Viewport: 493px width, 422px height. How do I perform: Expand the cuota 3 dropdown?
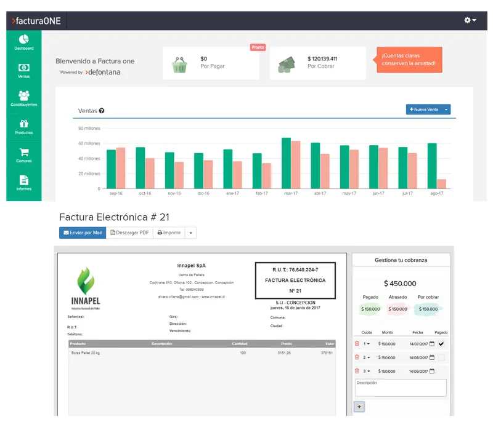click(367, 371)
